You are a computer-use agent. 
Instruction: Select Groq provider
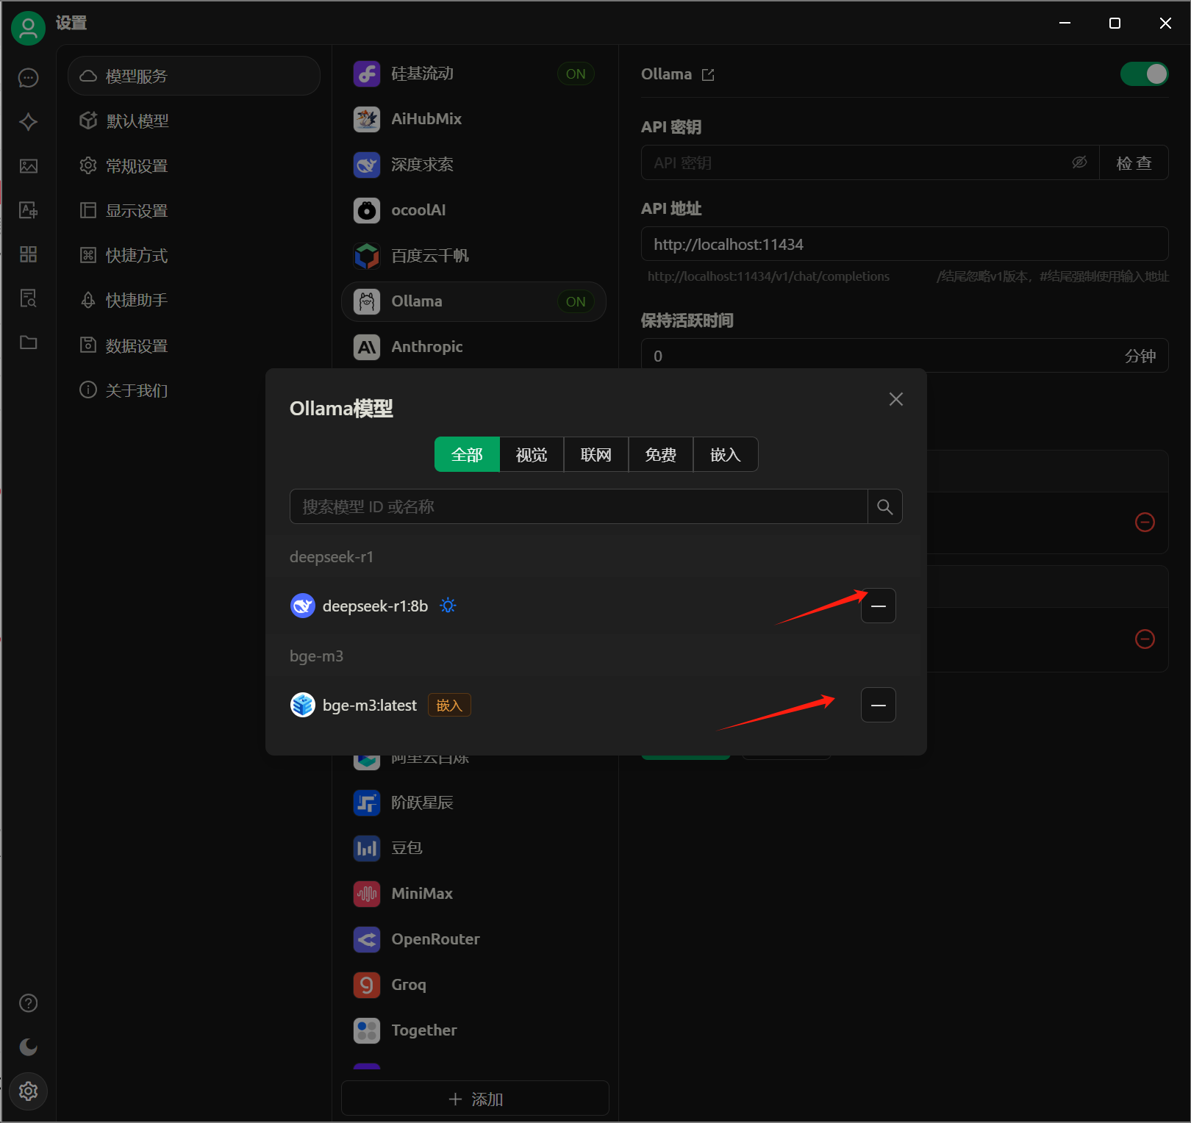(x=473, y=985)
